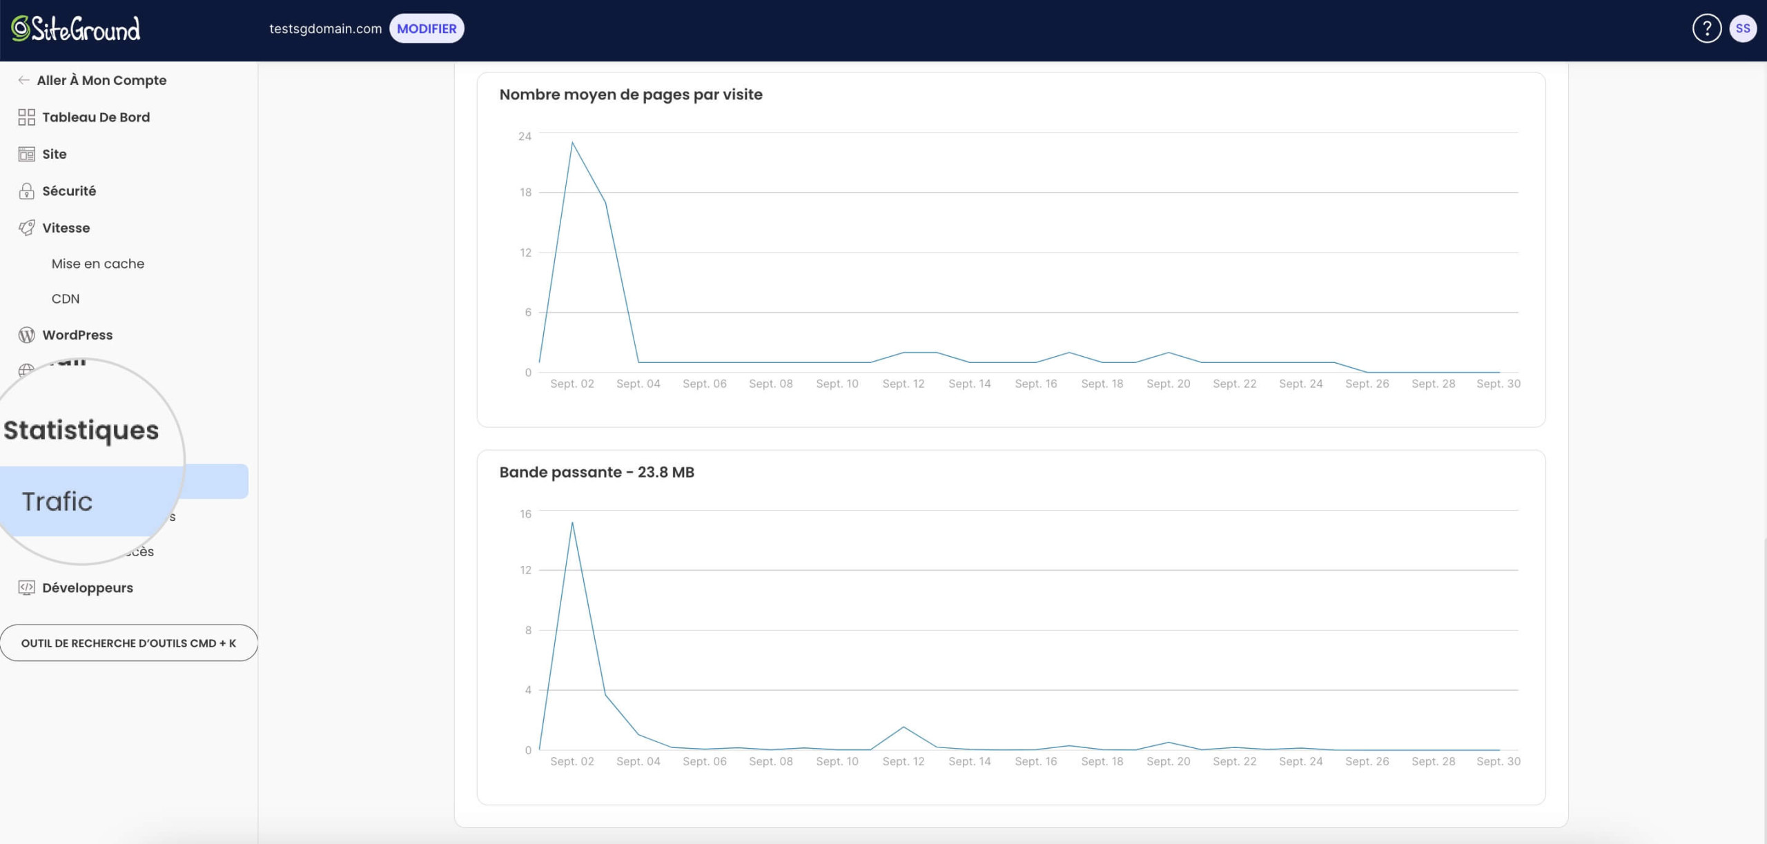Viewport: 1767px width, 844px height.
Task: Open the tool search CMD + K button
Action: click(129, 643)
